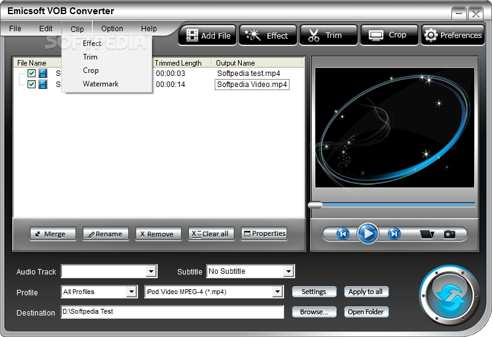
Task: Take a snapshot with the camera icon
Action: click(x=449, y=234)
